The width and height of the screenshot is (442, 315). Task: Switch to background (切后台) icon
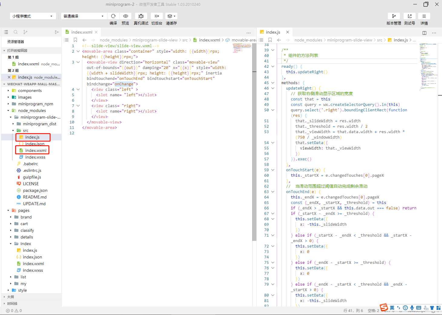pos(157,16)
